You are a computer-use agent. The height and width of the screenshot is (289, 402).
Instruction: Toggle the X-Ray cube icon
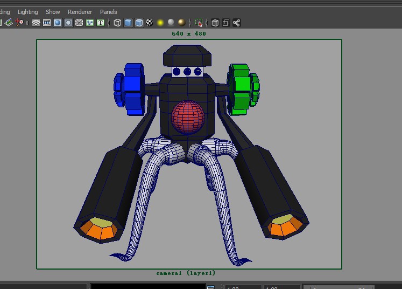215,23
